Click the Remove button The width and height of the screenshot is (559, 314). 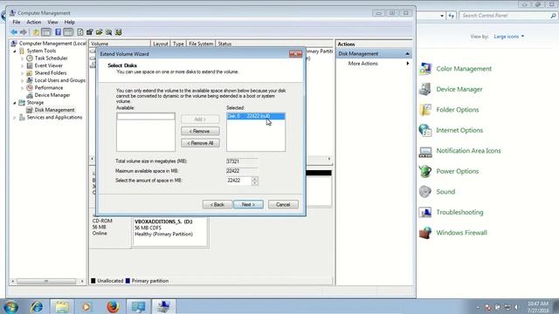click(200, 131)
